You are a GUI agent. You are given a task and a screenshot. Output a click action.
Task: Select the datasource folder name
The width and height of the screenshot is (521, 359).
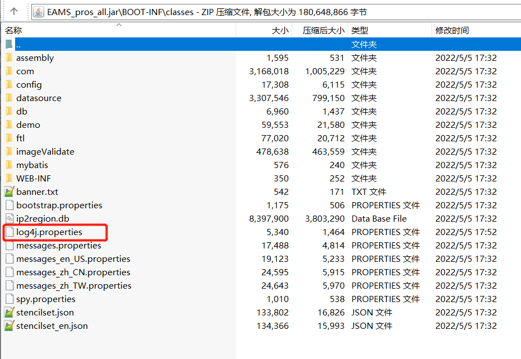(x=39, y=98)
